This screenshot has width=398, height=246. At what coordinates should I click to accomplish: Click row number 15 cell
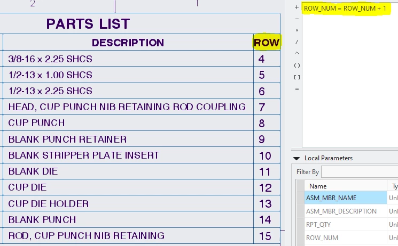[267, 236]
